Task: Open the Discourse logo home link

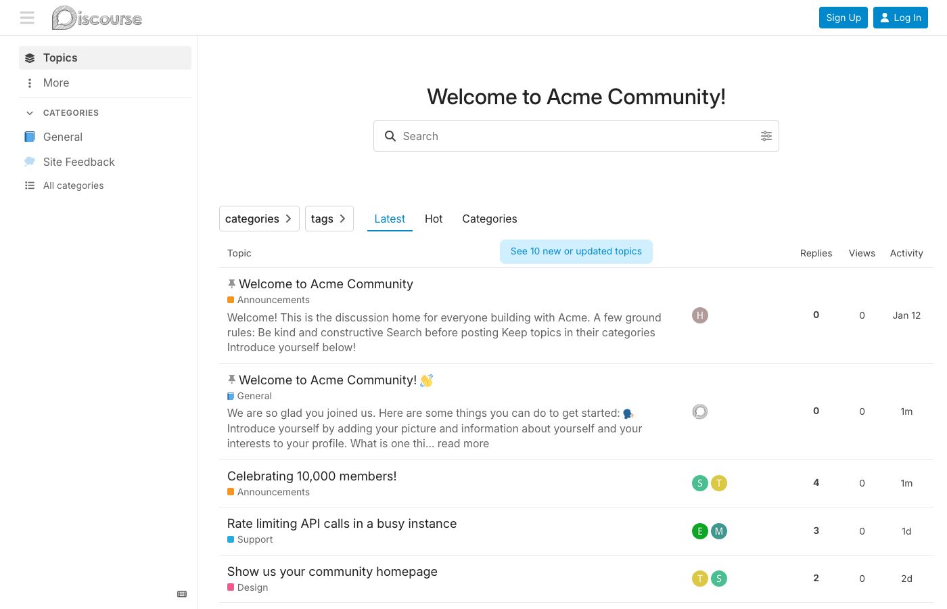Action: click(x=97, y=18)
